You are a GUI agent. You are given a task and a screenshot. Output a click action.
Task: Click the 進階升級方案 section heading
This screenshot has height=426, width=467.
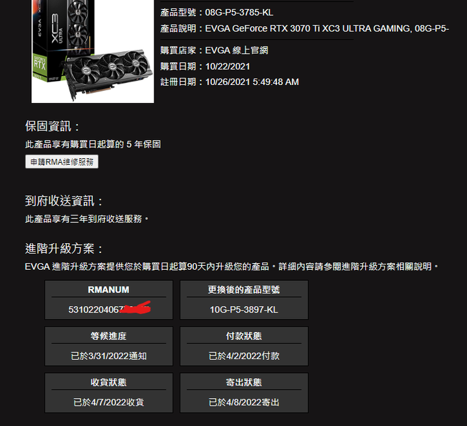click(64, 248)
